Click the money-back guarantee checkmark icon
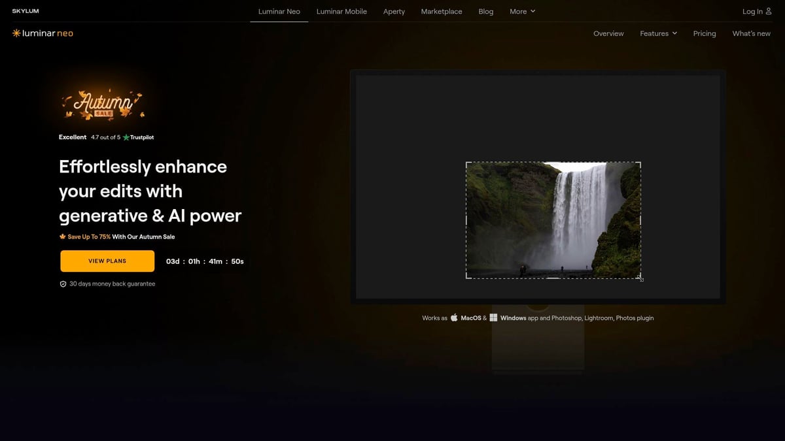 point(63,283)
